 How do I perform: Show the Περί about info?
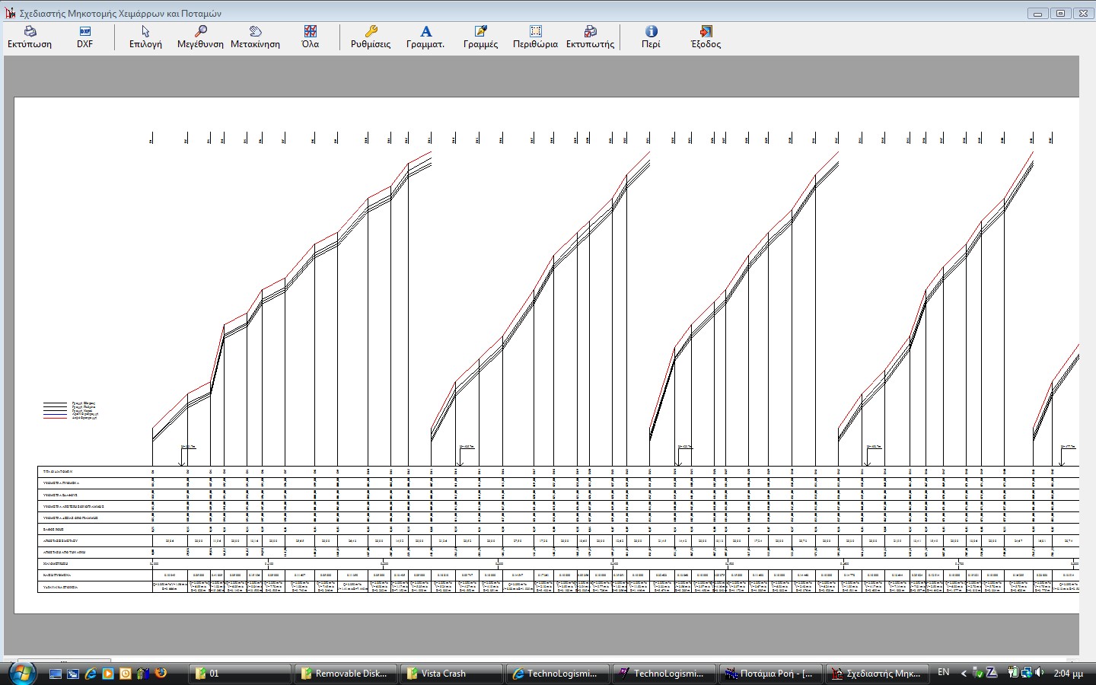[651, 37]
